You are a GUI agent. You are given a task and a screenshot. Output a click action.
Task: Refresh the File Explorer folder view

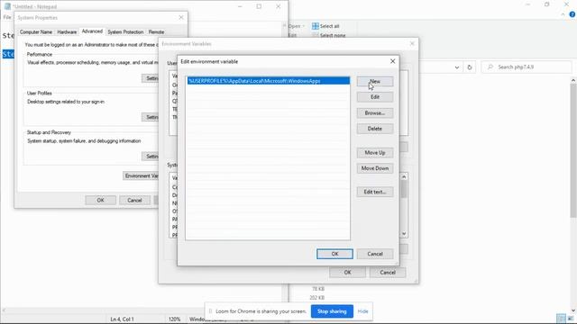tap(469, 67)
